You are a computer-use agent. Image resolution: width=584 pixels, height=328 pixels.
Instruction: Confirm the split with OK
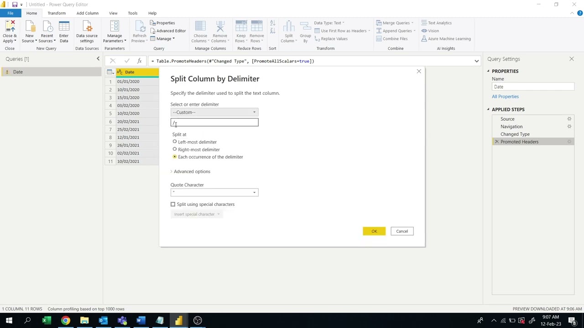pos(374,231)
